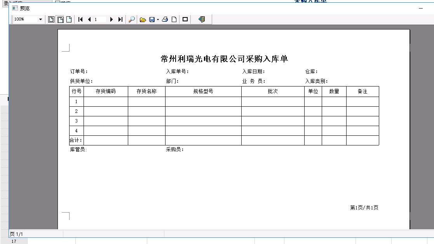Click the 数量 column header
The height and width of the screenshot is (244, 434).
334,92
